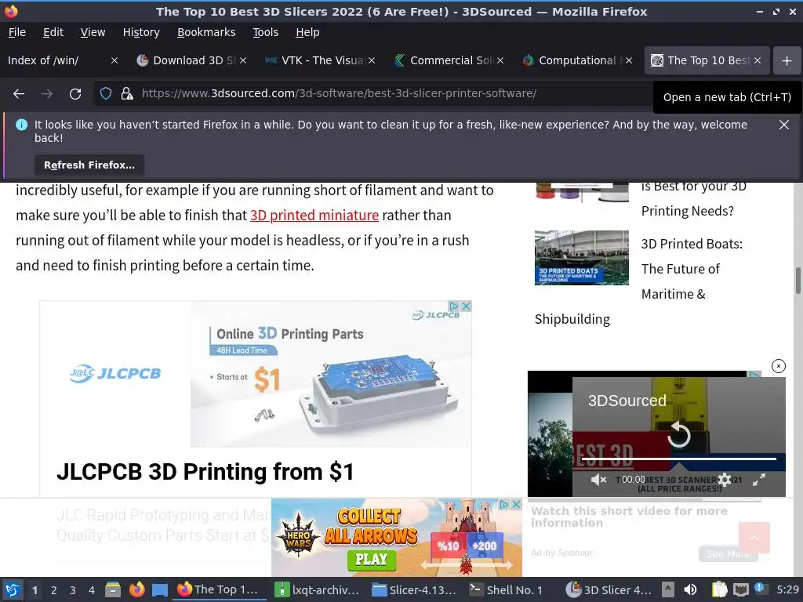Go back to the previous page
Viewport: 803px width, 602px height.
coord(19,94)
